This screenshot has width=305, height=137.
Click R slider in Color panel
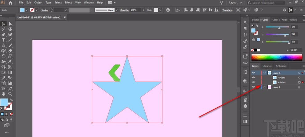(x=277, y=27)
